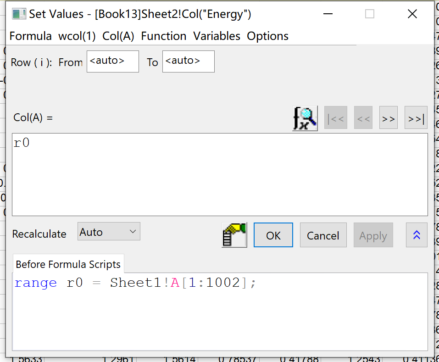Confirm with the OK button

coord(273,235)
